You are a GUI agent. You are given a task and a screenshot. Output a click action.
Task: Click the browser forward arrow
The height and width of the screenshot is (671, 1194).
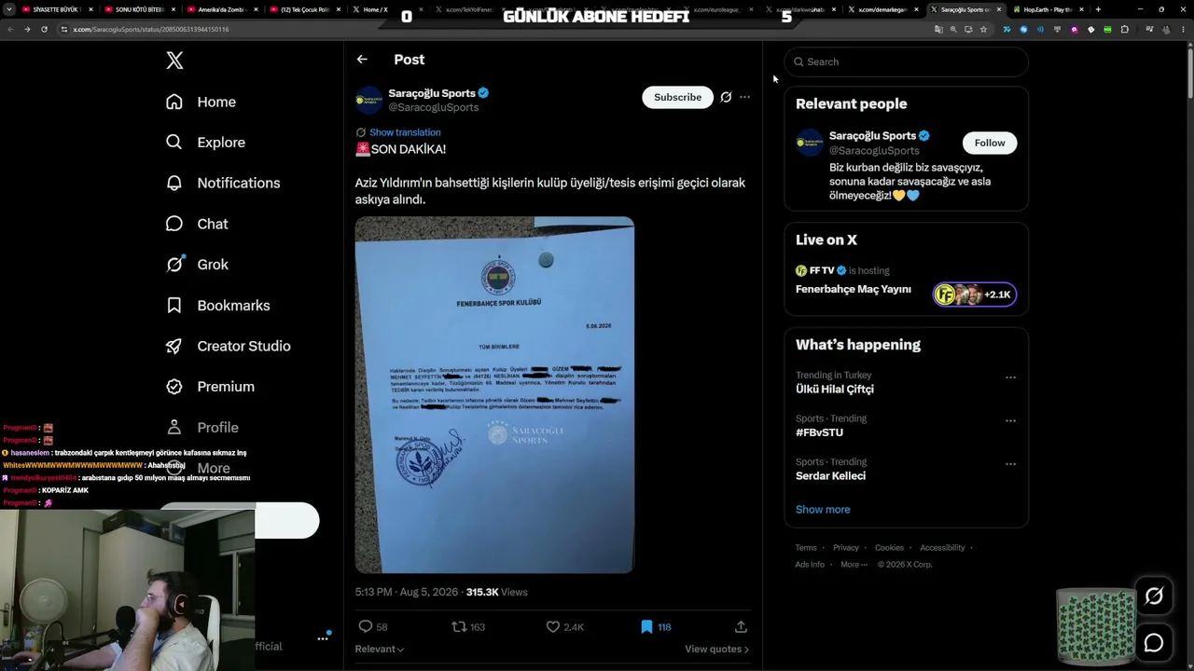click(26, 29)
